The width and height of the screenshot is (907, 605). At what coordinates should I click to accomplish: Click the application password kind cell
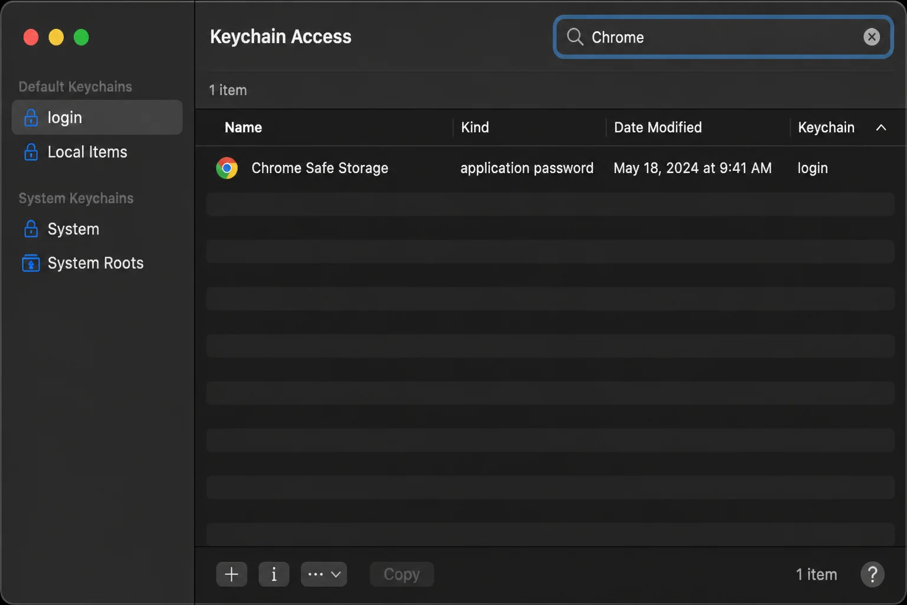click(x=527, y=168)
